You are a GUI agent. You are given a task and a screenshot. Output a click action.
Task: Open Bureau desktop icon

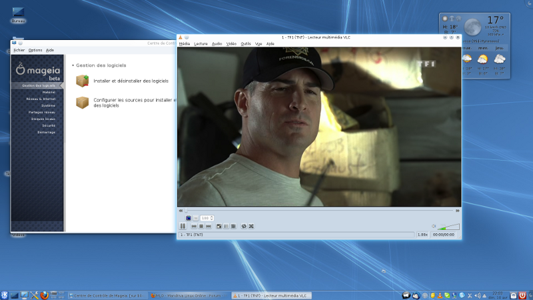click(x=18, y=15)
